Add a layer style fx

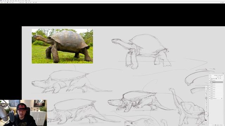click(x=214, y=125)
